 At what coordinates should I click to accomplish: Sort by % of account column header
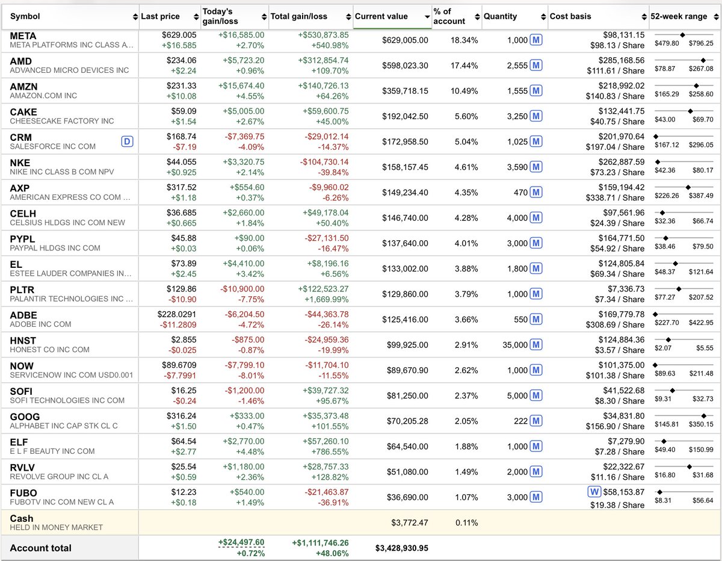[x=456, y=17]
